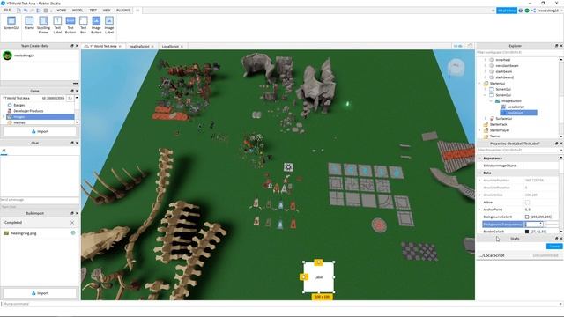This screenshot has width=564, height=317.
Task: Click the blue Commit button in Drafts
Action: [x=554, y=247]
